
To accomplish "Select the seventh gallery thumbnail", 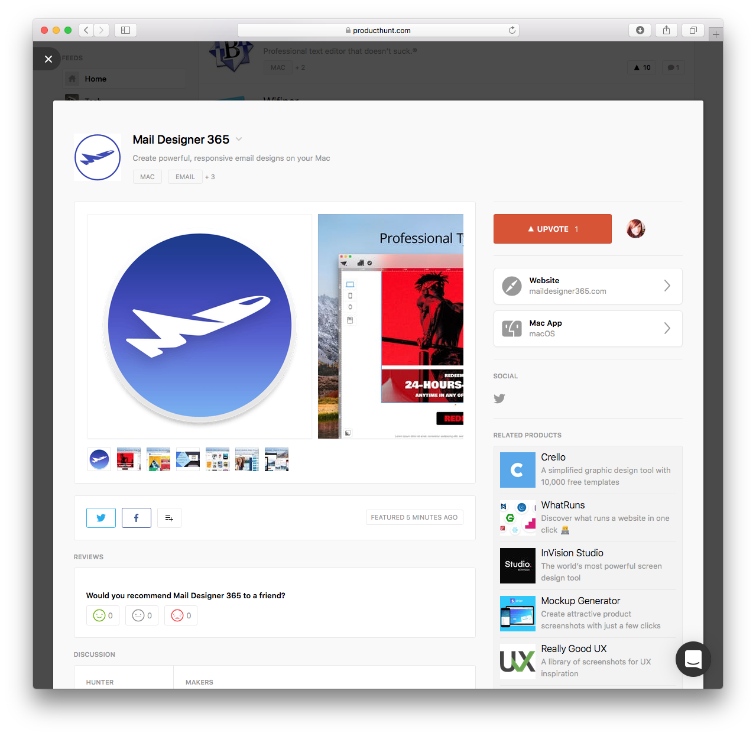I will pos(277,459).
